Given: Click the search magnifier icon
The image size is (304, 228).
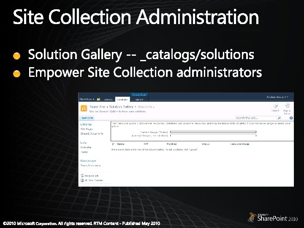Looking at the screenshot, I should 279,118.
